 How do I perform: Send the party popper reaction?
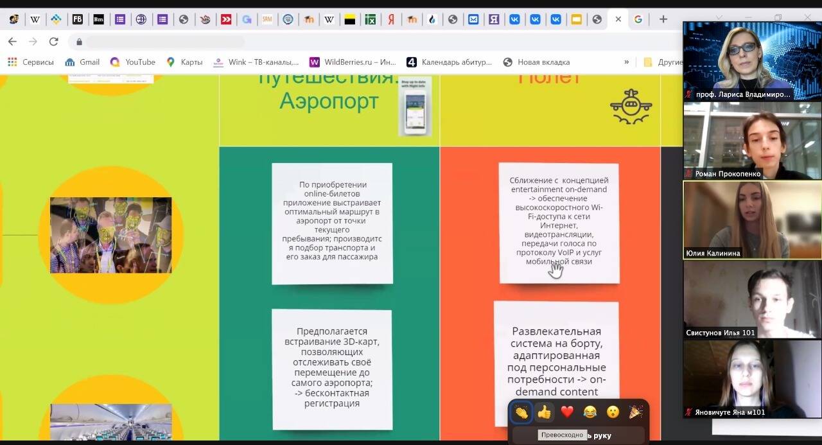click(x=636, y=412)
